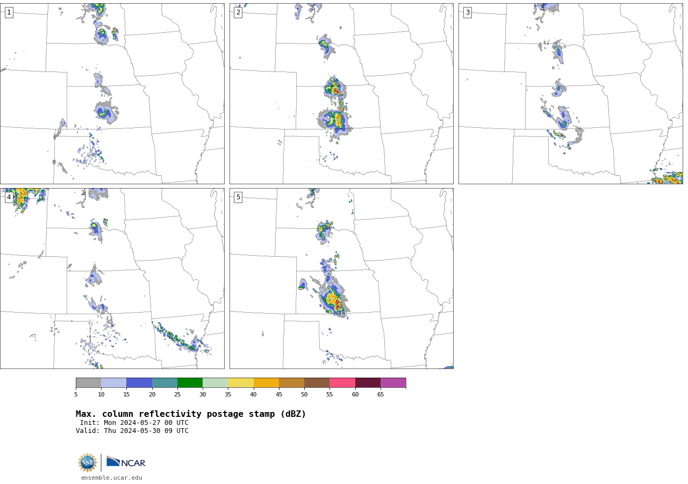
Task: Click the 'Valid: Thu 2024-05-30 09 UTC' text
Action: [132, 431]
